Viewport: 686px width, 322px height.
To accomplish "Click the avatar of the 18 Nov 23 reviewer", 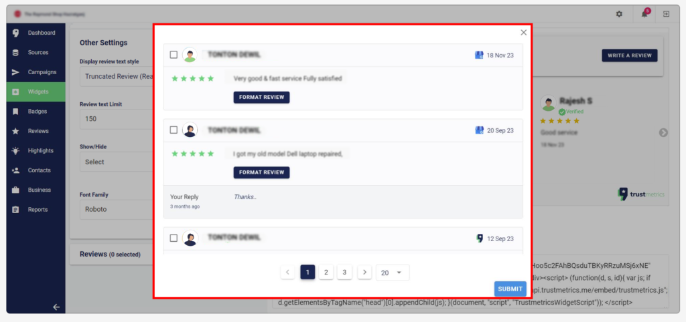I will tap(190, 55).
